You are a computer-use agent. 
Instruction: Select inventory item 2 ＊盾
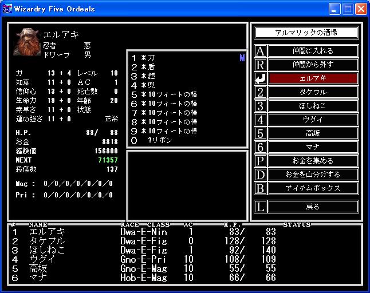pyautogui.click(x=188, y=67)
